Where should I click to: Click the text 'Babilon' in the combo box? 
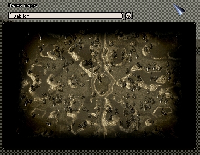point(21,16)
